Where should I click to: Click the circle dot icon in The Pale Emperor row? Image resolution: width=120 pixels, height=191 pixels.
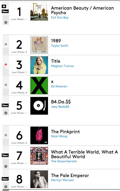[x=6, y=187]
